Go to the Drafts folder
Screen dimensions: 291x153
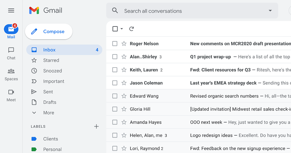click(x=49, y=102)
